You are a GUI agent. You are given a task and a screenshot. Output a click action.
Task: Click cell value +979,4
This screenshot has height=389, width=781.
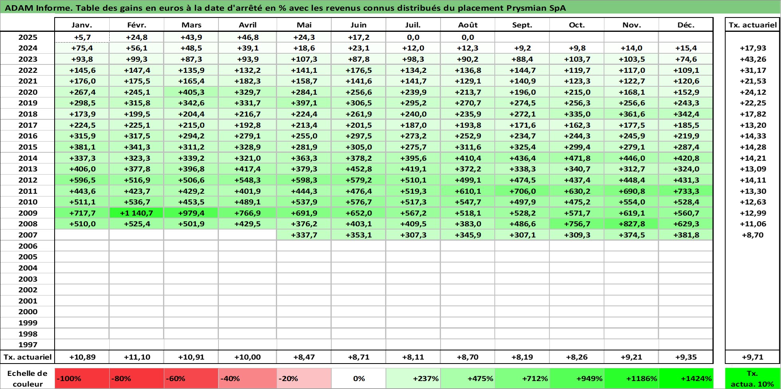191,213
